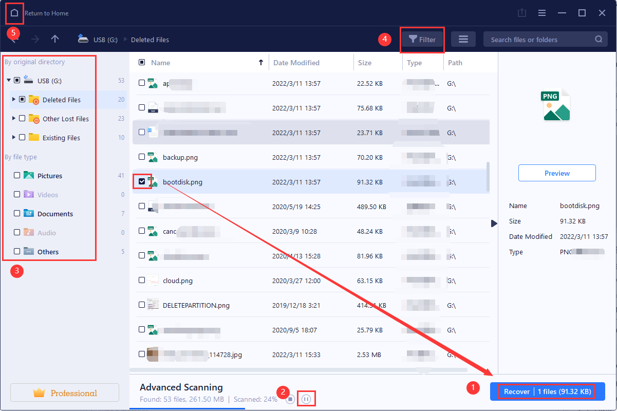Click the Return to Home house icon

14,13
